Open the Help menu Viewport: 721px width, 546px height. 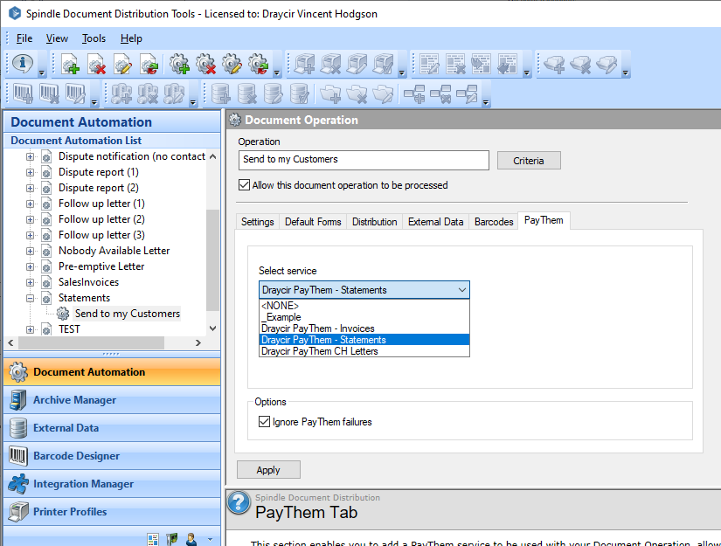click(x=131, y=38)
